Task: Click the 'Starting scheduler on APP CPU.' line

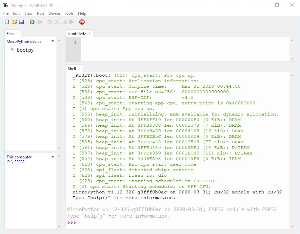Action: click(x=142, y=187)
